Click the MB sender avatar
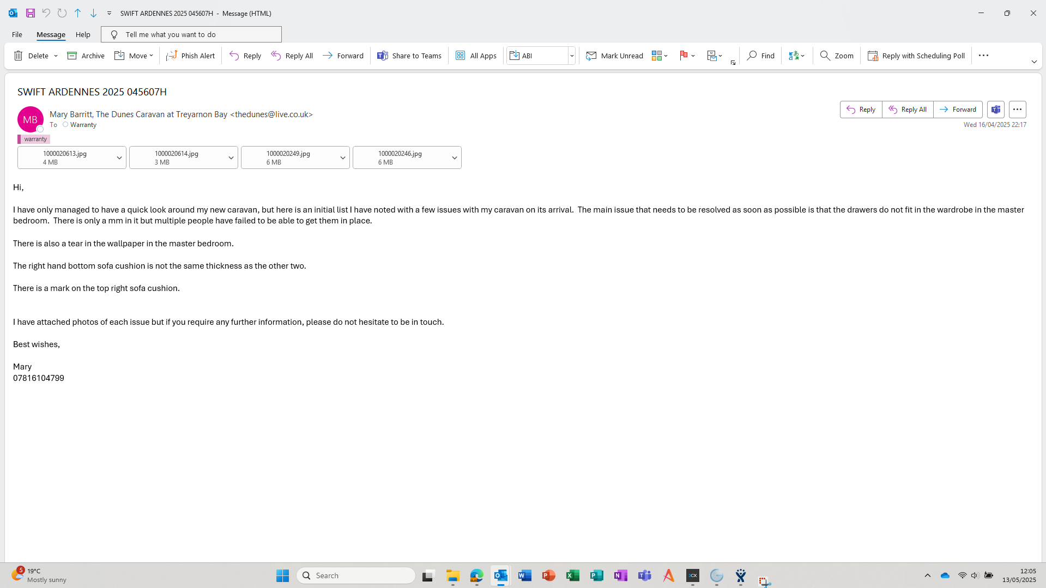1046x588 pixels. coord(31,119)
